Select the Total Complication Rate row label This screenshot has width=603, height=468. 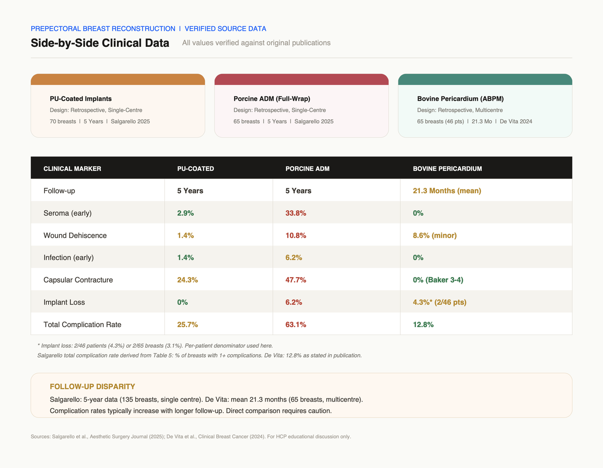pos(82,324)
